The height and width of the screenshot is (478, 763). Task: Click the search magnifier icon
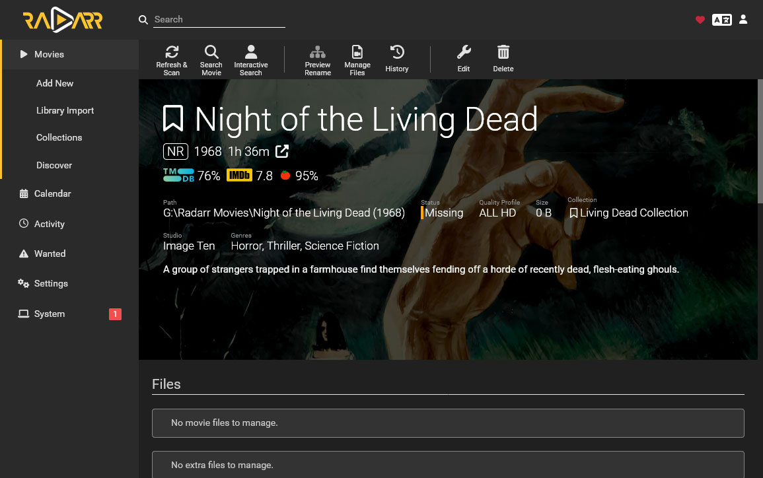coord(143,19)
